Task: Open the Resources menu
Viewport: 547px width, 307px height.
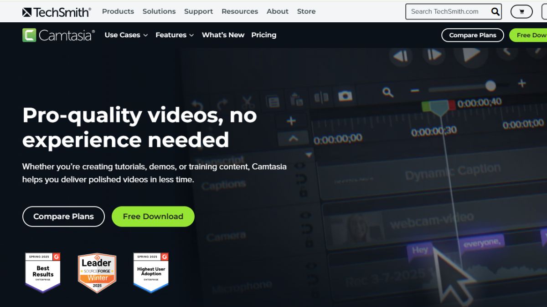Action: coord(240,11)
